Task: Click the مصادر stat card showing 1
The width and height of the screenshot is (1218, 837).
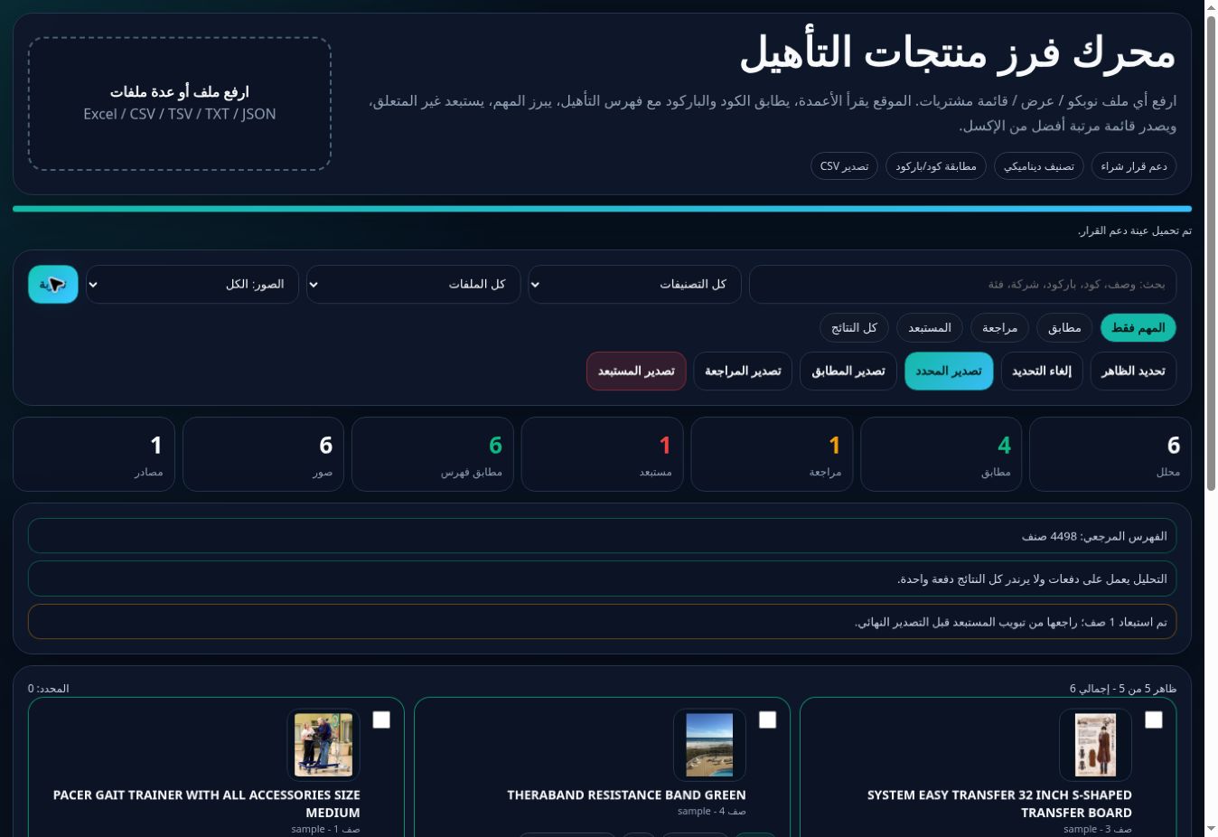Action: click(94, 454)
